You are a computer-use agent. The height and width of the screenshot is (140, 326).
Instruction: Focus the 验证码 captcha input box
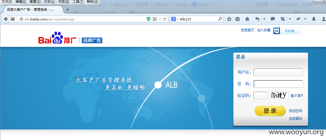pyautogui.click(x=260, y=96)
